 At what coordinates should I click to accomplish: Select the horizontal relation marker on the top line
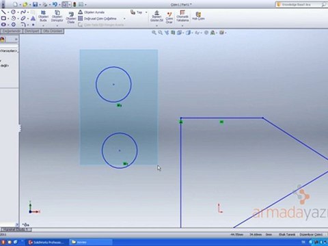[x=221, y=122]
